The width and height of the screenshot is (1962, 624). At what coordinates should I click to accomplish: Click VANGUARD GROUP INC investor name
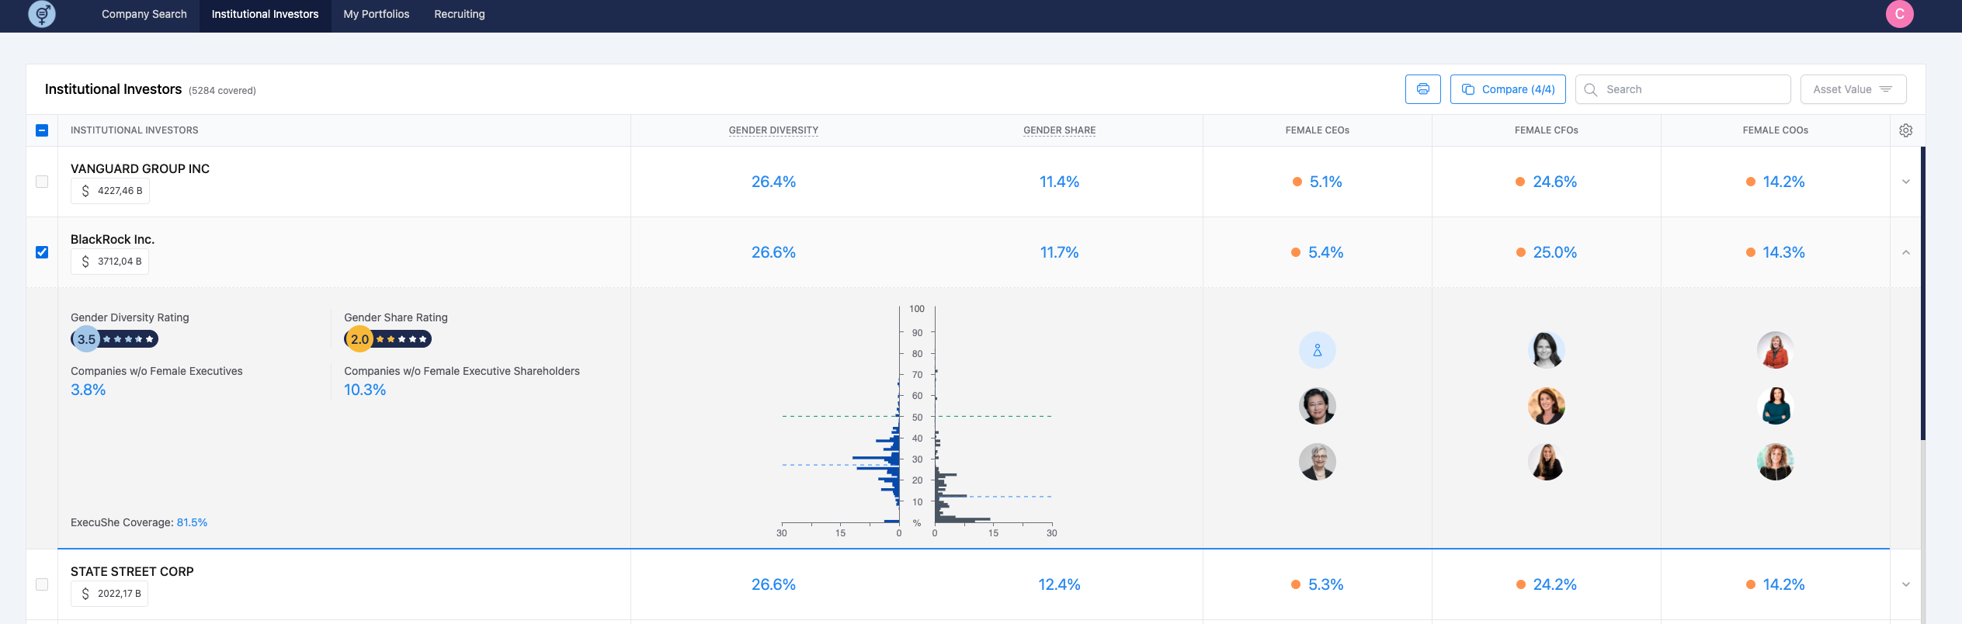click(140, 168)
